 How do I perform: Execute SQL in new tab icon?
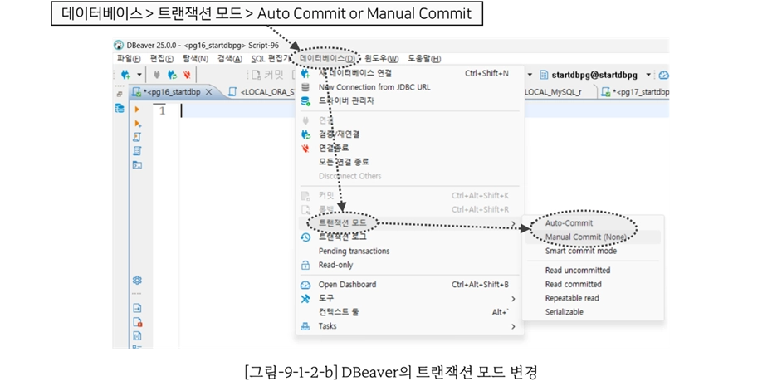click(x=138, y=123)
